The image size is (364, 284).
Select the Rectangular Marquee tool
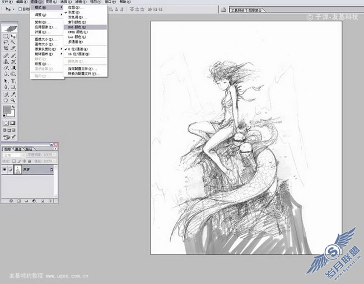click(6, 36)
